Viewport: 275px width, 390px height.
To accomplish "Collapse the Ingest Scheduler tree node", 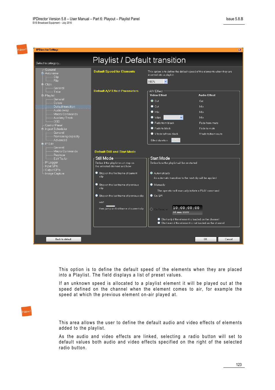I will click(43, 129).
